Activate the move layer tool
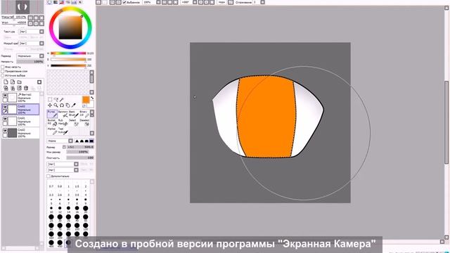 click(50, 105)
